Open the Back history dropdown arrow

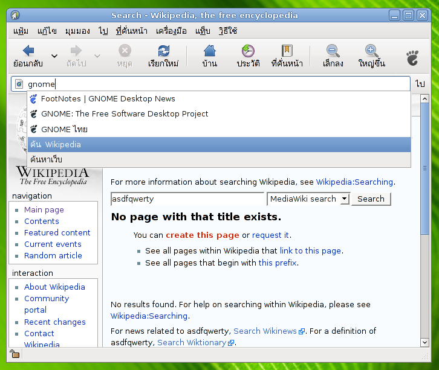54,56
